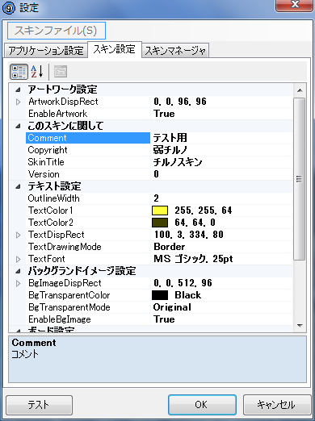This screenshot has width=315, height=421.
Task: Click the テスト button
Action: [x=39, y=405]
